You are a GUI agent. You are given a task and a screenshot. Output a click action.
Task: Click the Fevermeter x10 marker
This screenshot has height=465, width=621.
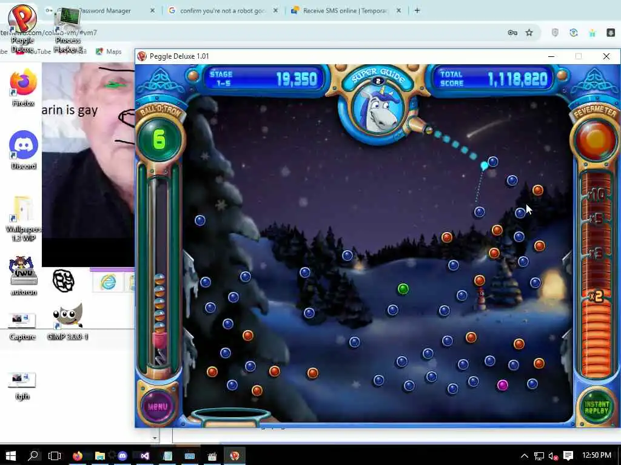pos(596,195)
